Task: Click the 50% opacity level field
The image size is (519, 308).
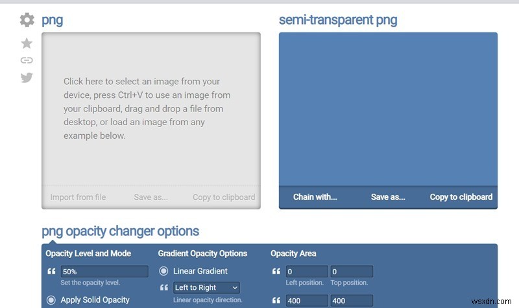Action: 104,272
